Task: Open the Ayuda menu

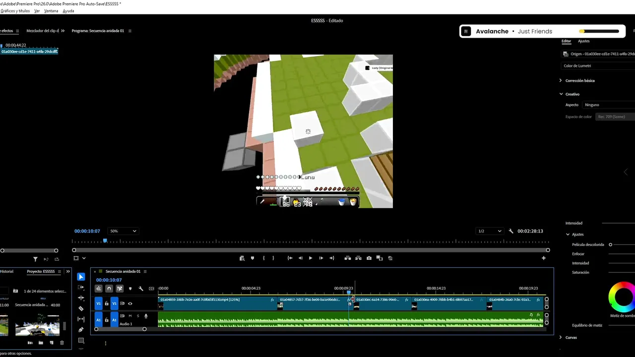Action: coord(68,11)
